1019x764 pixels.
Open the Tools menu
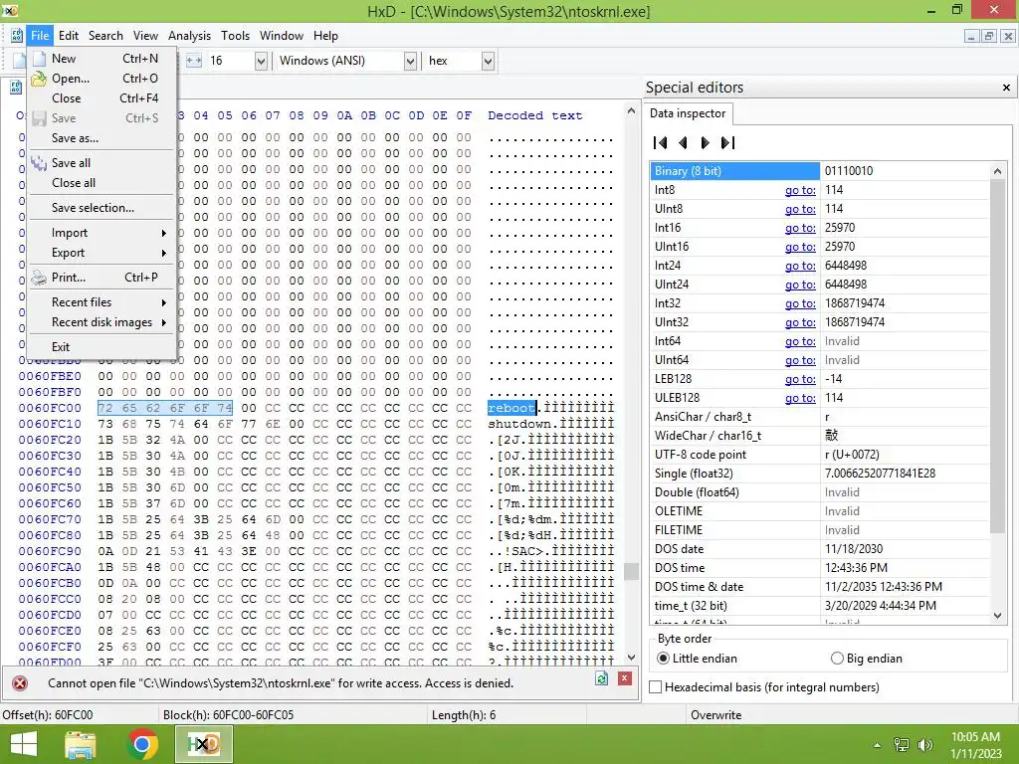(x=235, y=36)
